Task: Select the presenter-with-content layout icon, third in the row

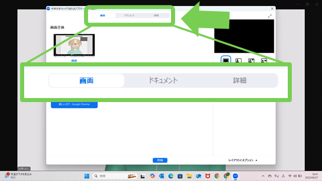Action: pyautogui.click(x=251, y=60)
